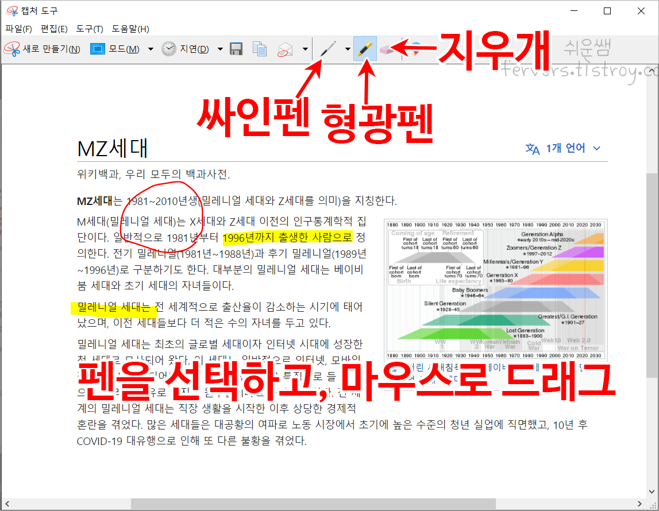Click the 지연 delay clock button
This screenshot has width=659, height=511.
[x=186, y=49]
